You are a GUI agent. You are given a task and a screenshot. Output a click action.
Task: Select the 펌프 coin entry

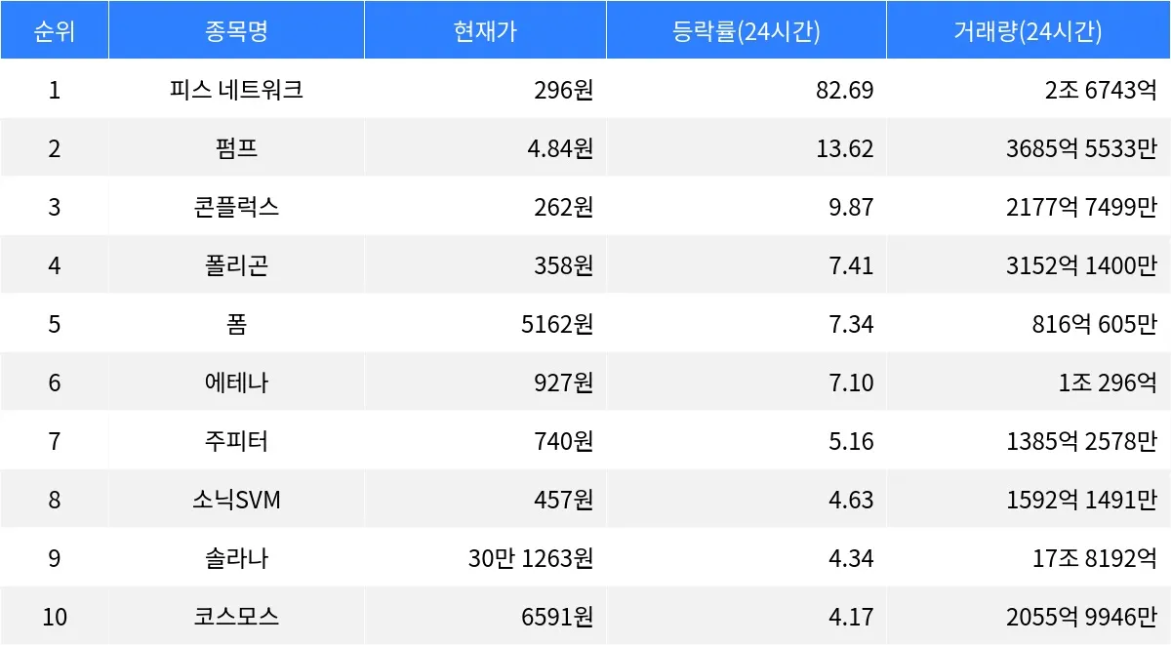point(236,148)
